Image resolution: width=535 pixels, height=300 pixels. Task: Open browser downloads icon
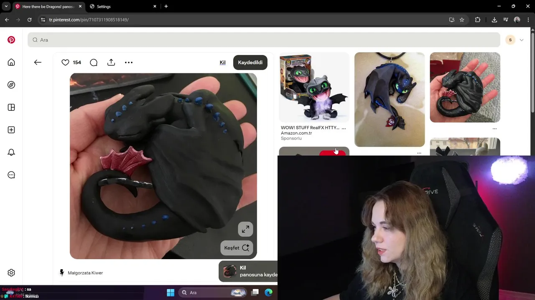point(494,20)
